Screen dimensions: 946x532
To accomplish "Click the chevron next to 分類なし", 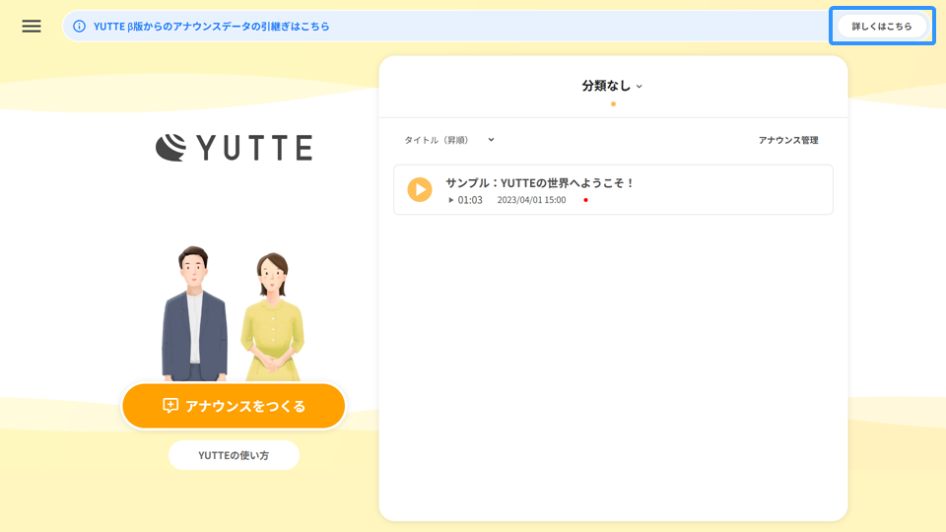I will tap(639, 87).
